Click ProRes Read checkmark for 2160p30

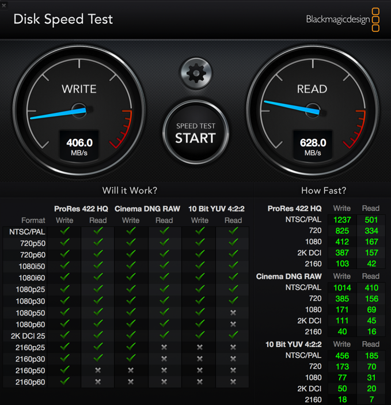point(98,358)
